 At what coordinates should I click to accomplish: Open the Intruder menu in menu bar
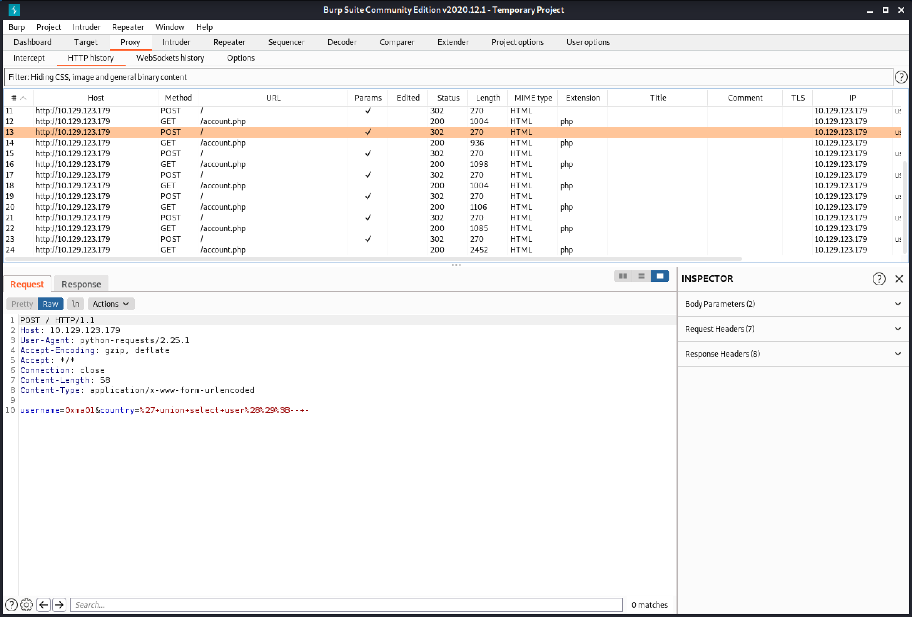tap(86, 27)
